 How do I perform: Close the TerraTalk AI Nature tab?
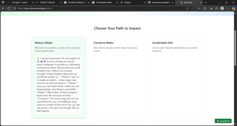tap(89, 3)
